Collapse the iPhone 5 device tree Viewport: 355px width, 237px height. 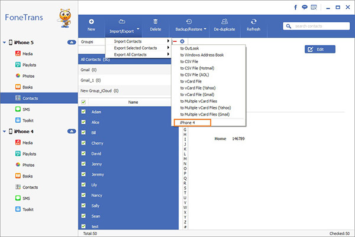click(4, 42)
